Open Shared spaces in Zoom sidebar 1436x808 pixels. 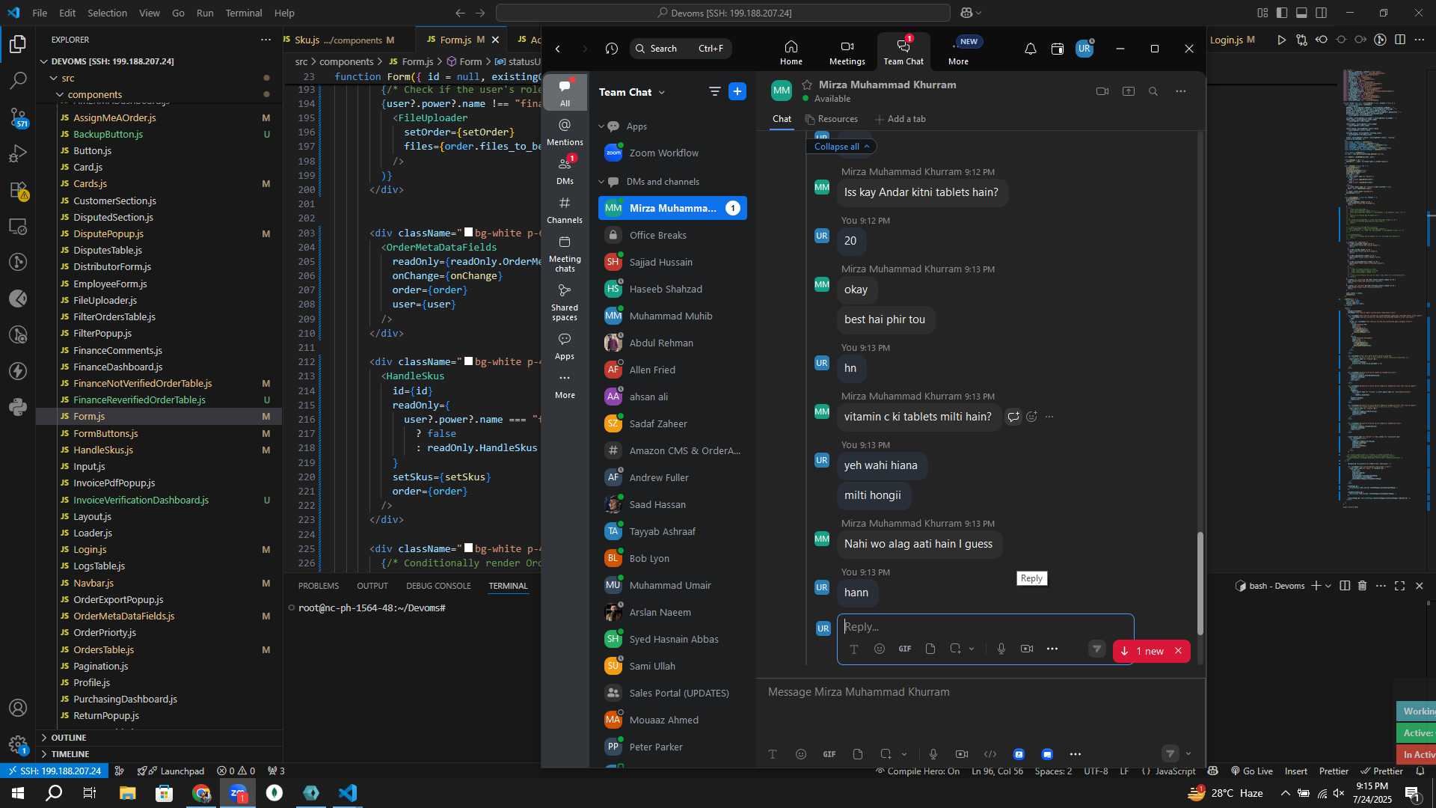pos(565,302)
